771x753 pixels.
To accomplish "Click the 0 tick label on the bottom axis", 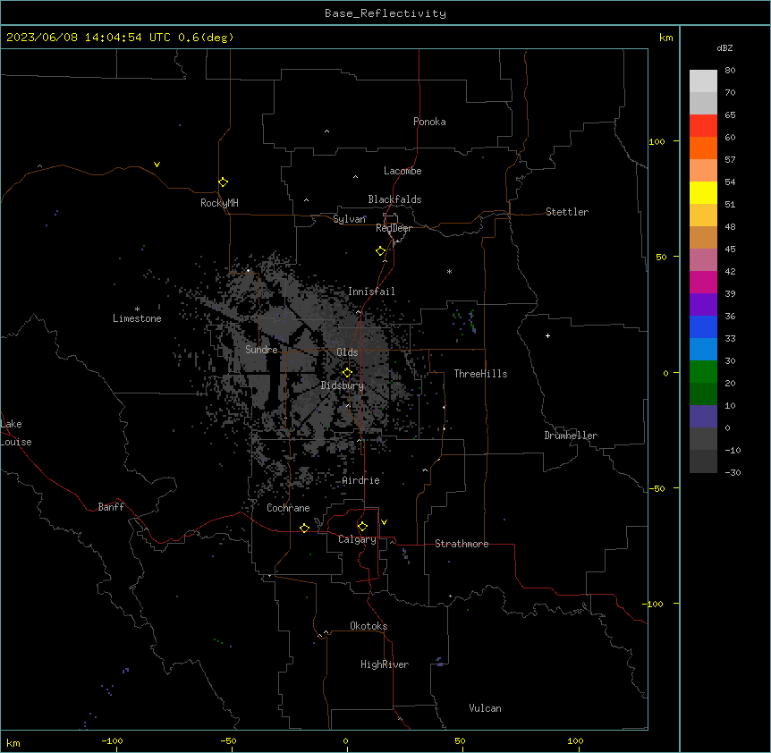I will [345, 740].
